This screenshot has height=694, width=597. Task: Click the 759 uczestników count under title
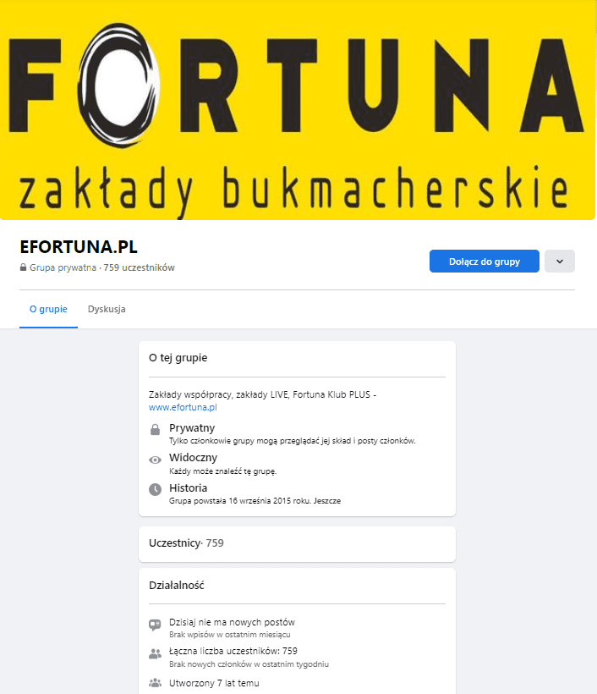139,267
